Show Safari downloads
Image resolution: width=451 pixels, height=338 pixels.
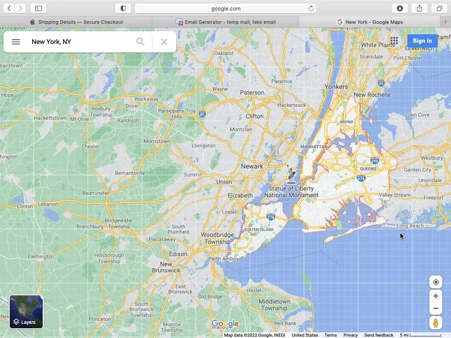click(400, 8)
